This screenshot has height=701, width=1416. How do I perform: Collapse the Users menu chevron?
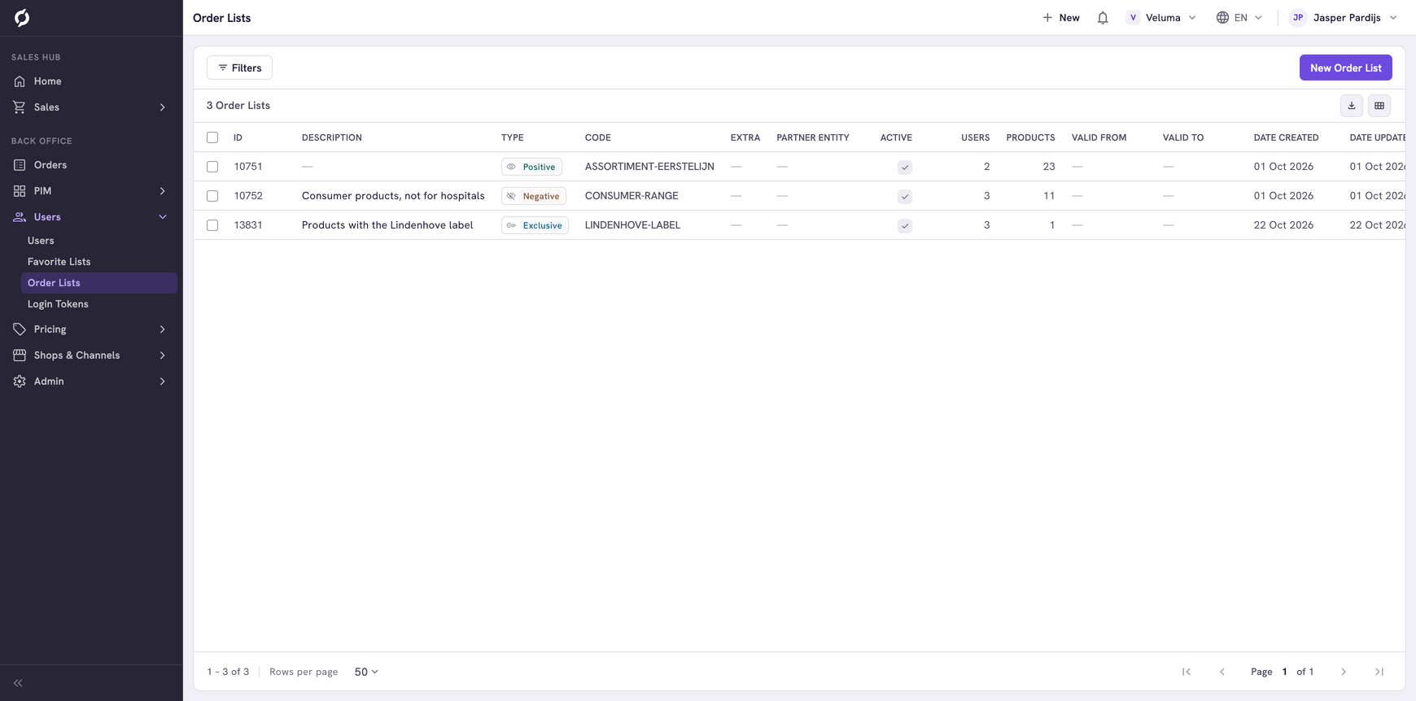(163, 217)
